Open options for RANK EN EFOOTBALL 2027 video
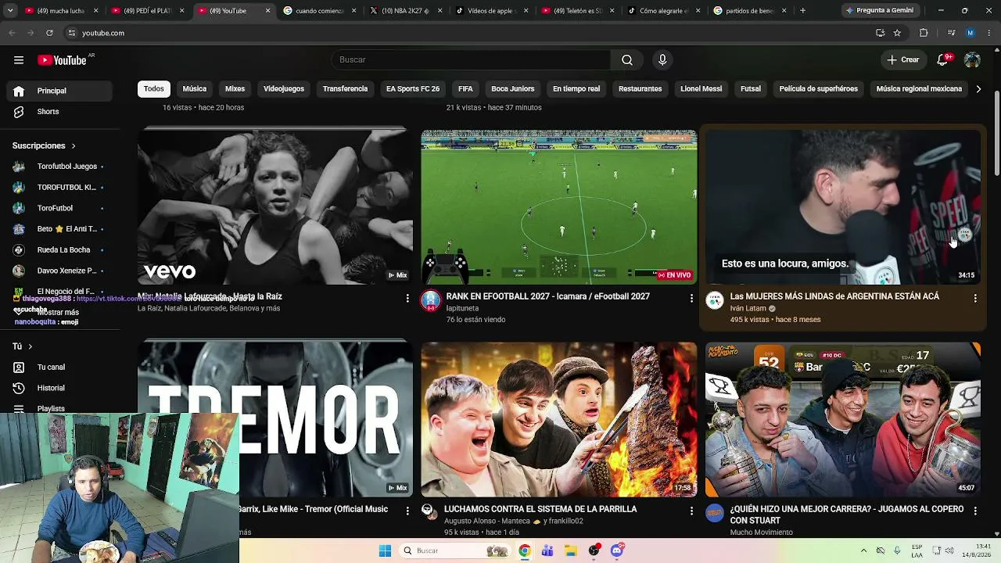The image size is (1001, 563). pyautogui.click(x=691, y=298)
